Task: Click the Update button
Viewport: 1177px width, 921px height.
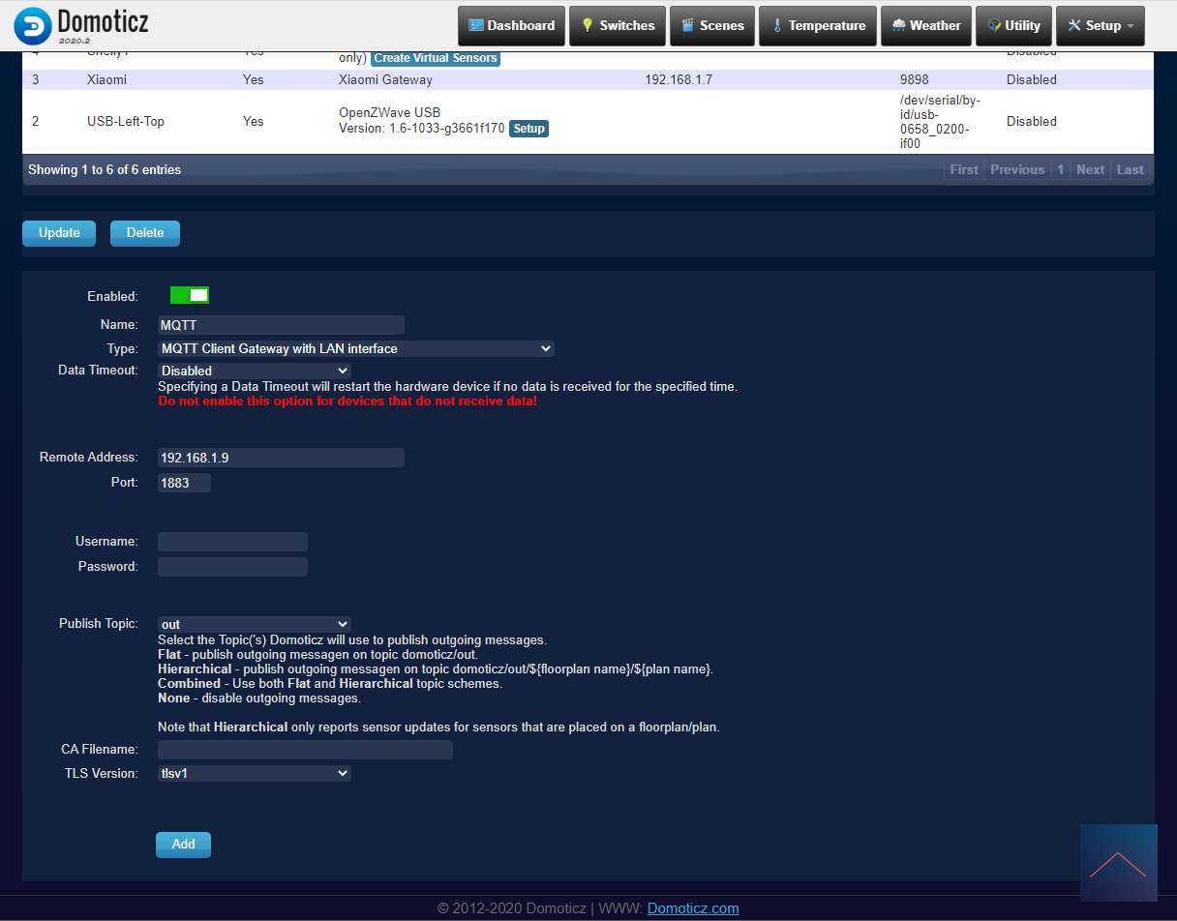Action: tap(59, 233)
